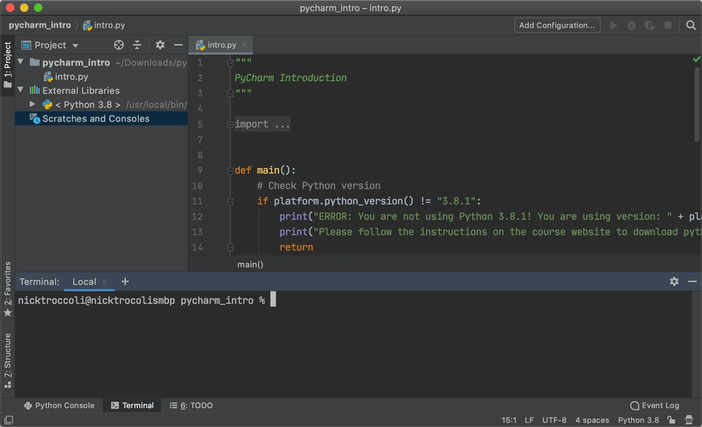
Task: Switch to the Python Console tab
Action: pyautogui.click(x=59, y=406)
